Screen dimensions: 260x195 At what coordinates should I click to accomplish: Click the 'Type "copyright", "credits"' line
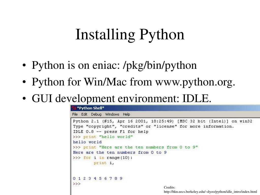point(153,126)
